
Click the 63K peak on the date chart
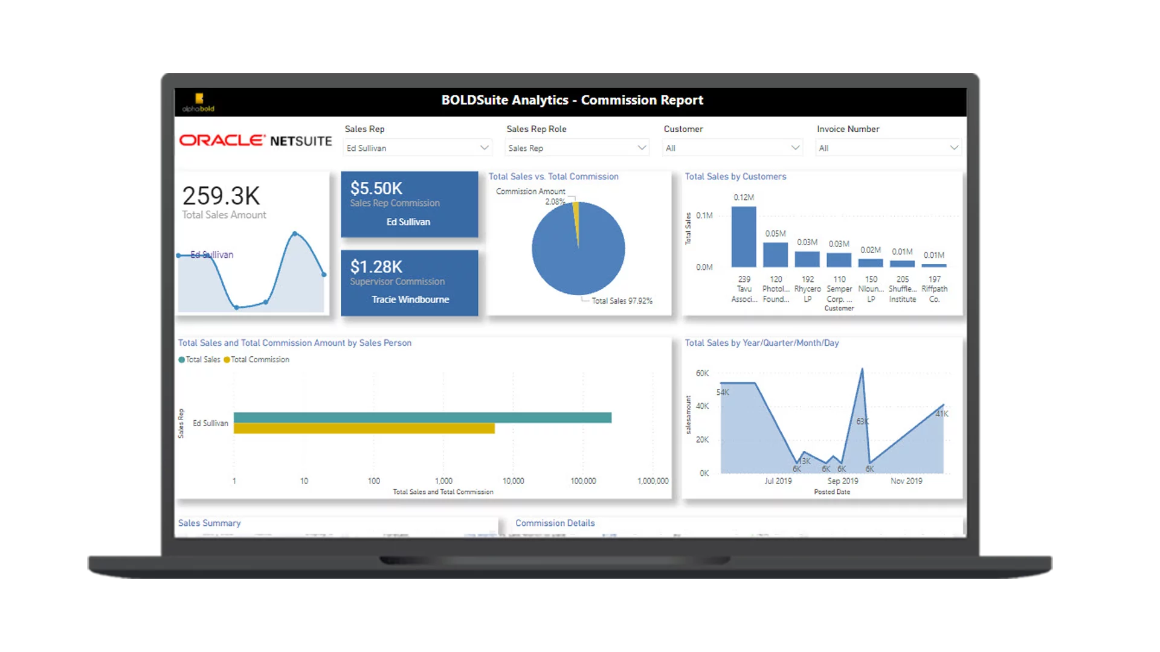(862, 369)
